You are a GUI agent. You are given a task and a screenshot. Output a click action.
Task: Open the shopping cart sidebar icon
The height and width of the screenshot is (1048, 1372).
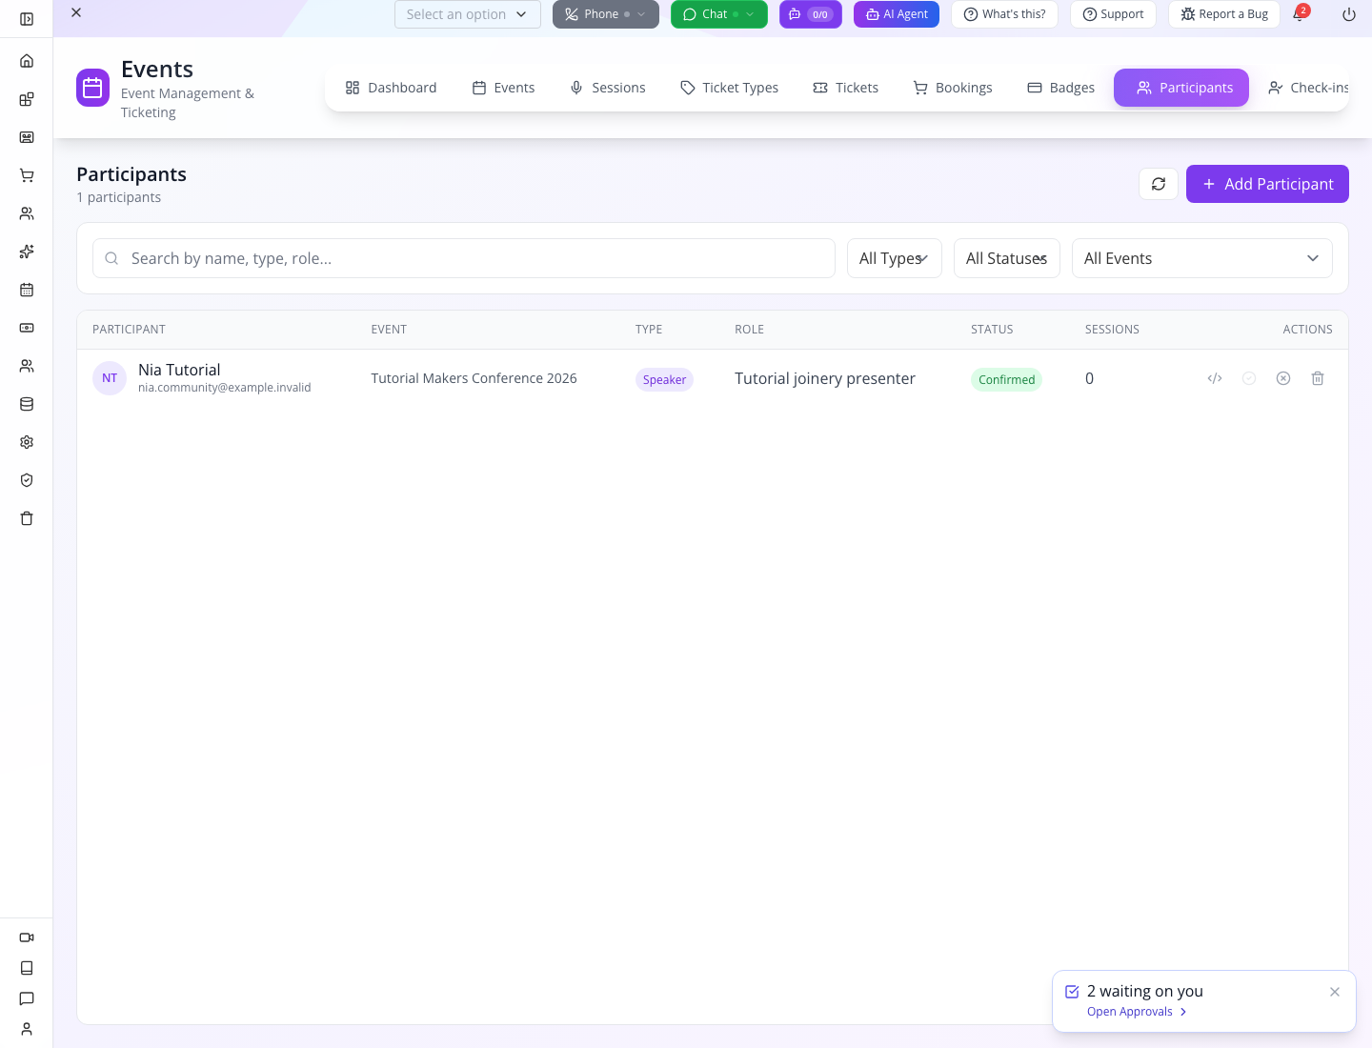click(27, 175)
